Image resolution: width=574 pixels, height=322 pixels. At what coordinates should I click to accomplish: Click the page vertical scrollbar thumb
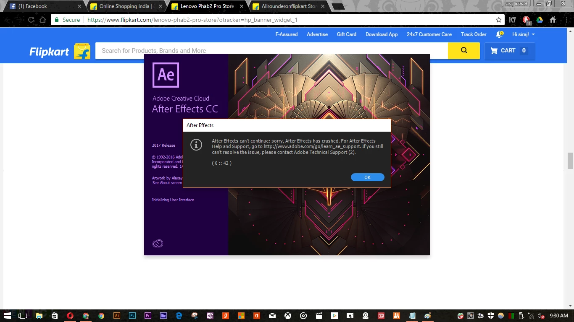tap(570, 161)
